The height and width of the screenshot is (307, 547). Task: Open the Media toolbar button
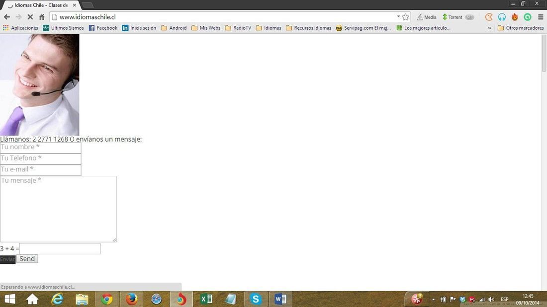point(426,17)
